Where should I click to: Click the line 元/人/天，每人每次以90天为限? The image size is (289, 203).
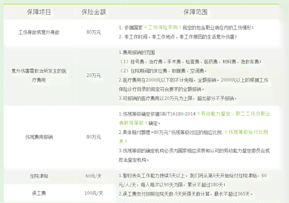tap(172, 184)
